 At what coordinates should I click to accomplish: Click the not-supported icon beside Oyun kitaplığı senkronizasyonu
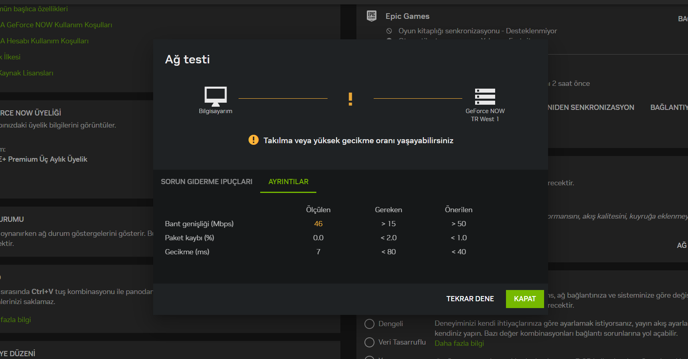(x=389, y=31)
